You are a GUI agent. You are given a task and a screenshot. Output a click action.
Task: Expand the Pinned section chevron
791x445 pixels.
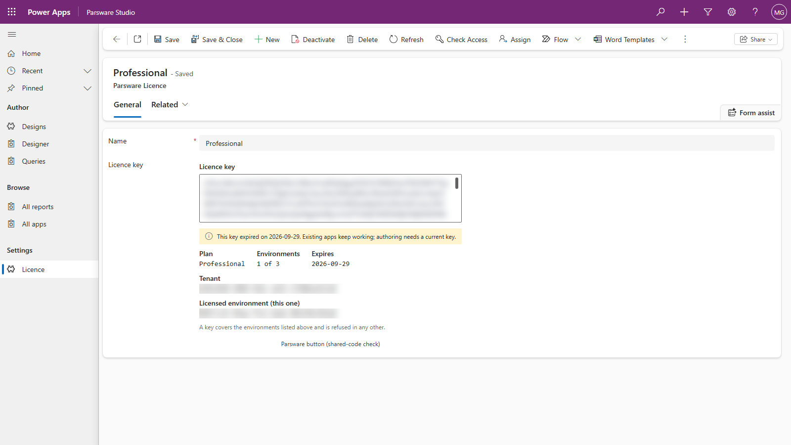88,88
